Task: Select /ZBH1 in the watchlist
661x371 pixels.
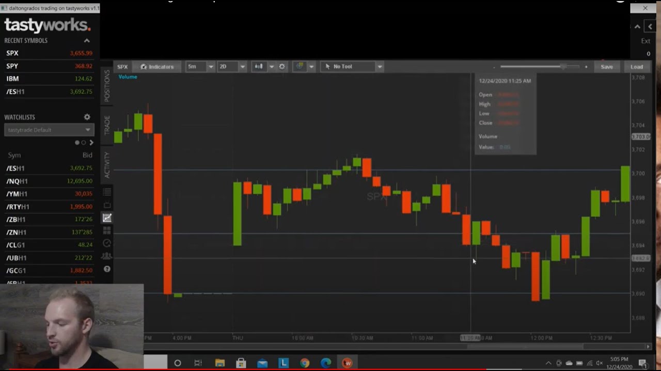Action: 50,220
